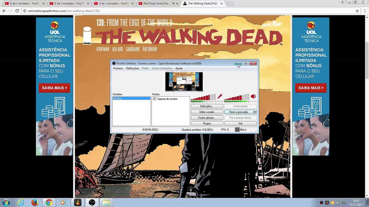This screenshot has height=207, width=369.
Task: Open the taskbar clock showing 20:07
Action: 356,203
